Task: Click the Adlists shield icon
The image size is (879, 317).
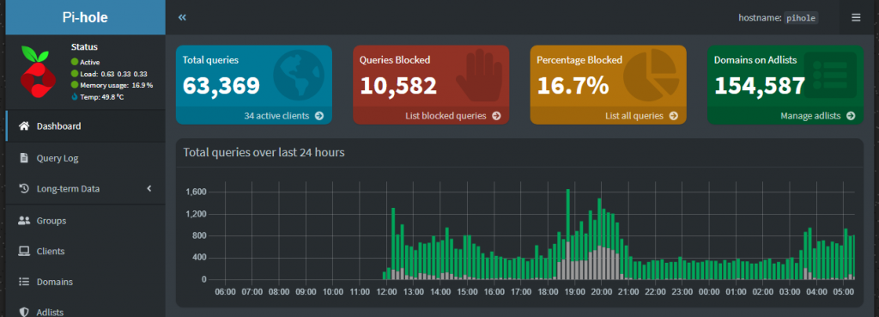Action: pyautogui.click(x=23, y=312)
